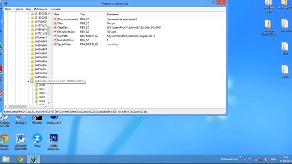Open the Избранное menu
Screen dimensions: 292x164
pos(41,9)
